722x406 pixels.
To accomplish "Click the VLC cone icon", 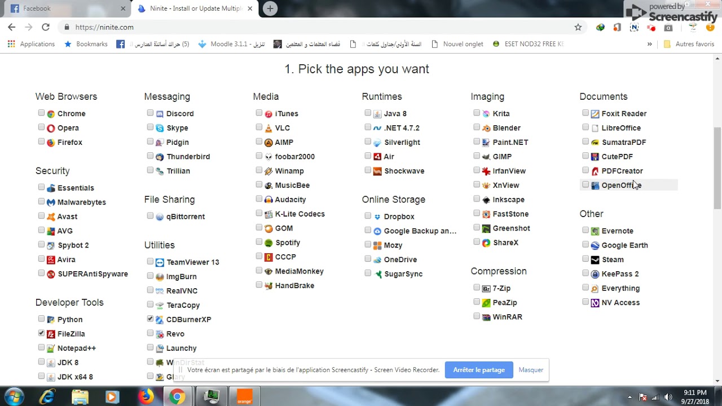I will pos(268,128).
